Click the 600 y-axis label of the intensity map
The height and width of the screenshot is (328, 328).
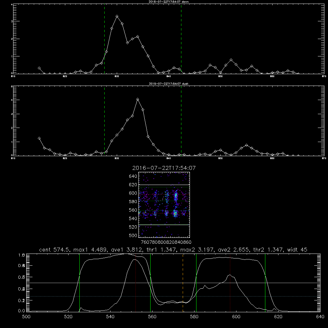pyautogui.click(x=133, y=193)
